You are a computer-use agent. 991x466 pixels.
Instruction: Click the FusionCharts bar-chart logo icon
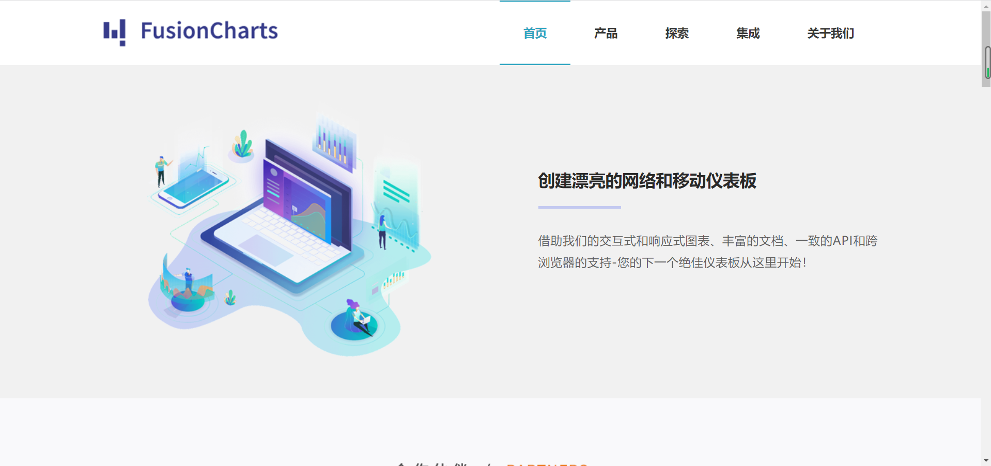click(115, 32)
